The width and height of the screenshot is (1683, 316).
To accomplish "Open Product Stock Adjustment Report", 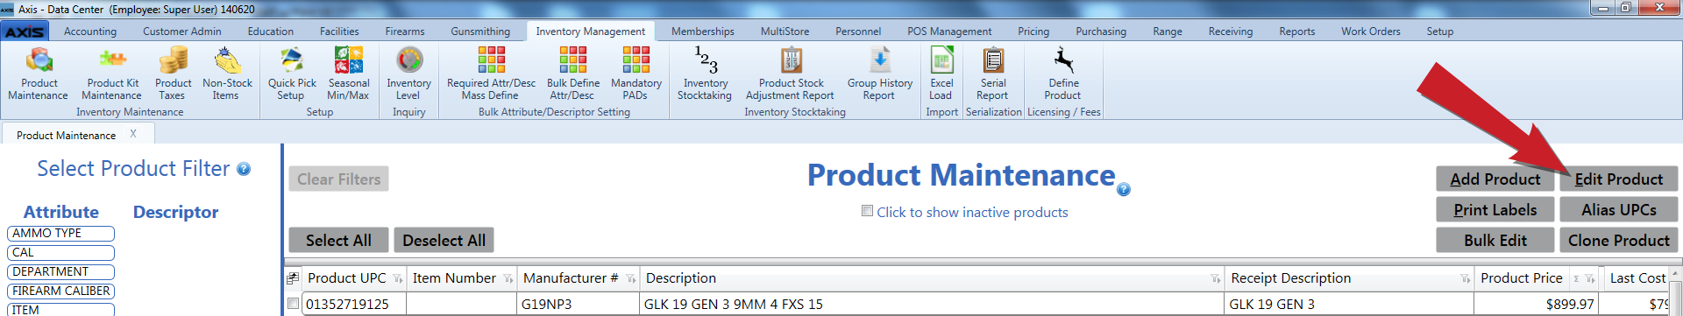I will point(791,74).
